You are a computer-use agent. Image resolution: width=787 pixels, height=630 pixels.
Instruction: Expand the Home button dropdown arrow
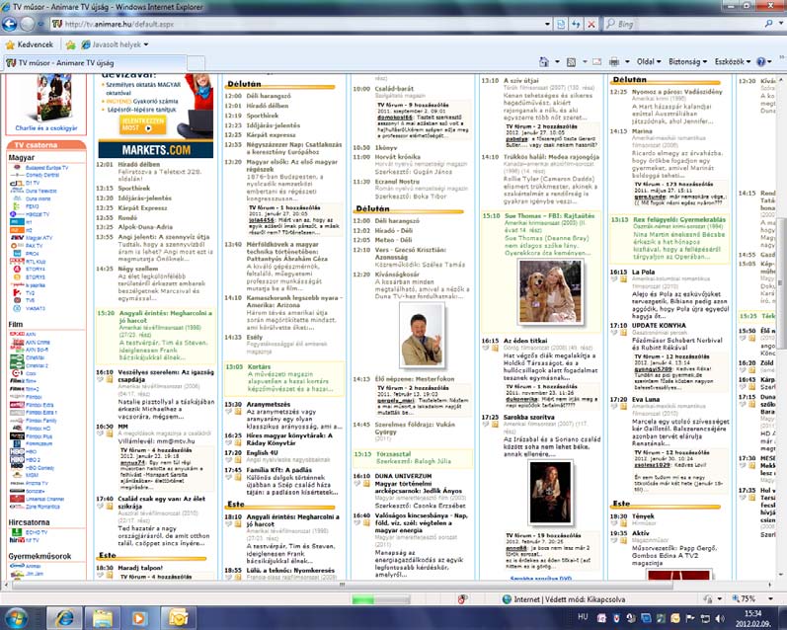(557, 62)
